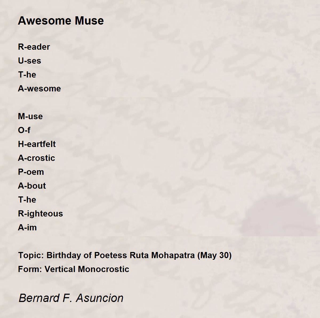Viewport: 320px width, 318px height.
Task: Click the first T-he line
Action: tap(27, 75)
